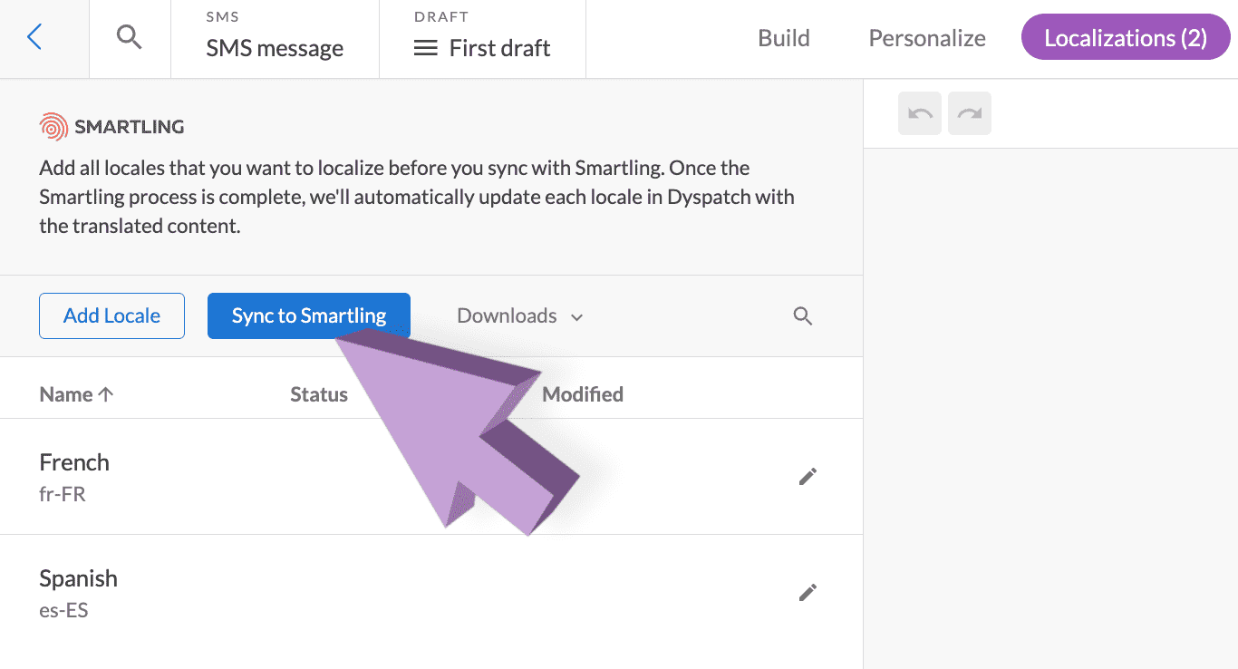Screen dimensions: 1238x669
Task: Select the SMS message title
Action: coord(275,48)
